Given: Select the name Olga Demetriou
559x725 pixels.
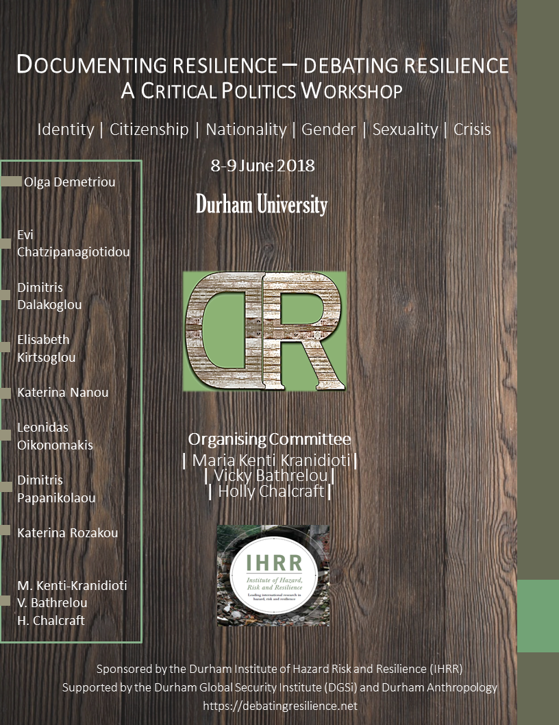Looking at the screenshot, I should [69, 182].
